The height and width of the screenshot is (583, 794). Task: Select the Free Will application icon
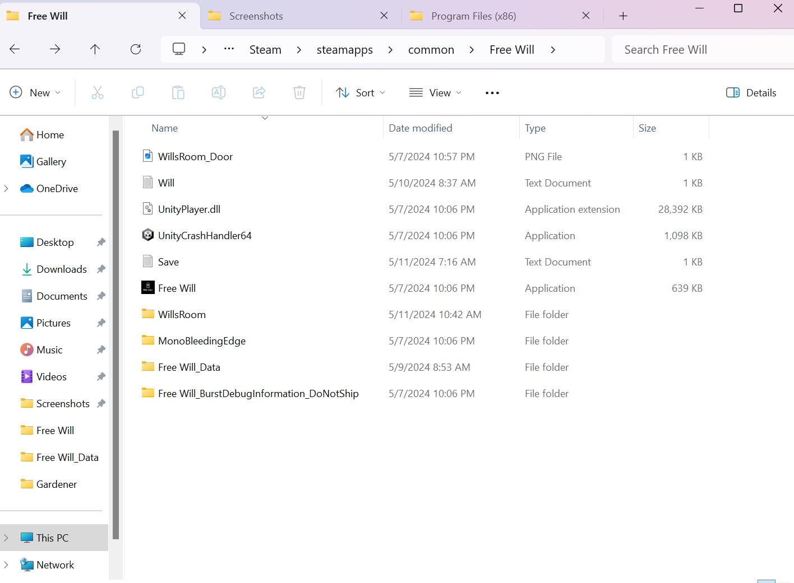click(147, 287)
